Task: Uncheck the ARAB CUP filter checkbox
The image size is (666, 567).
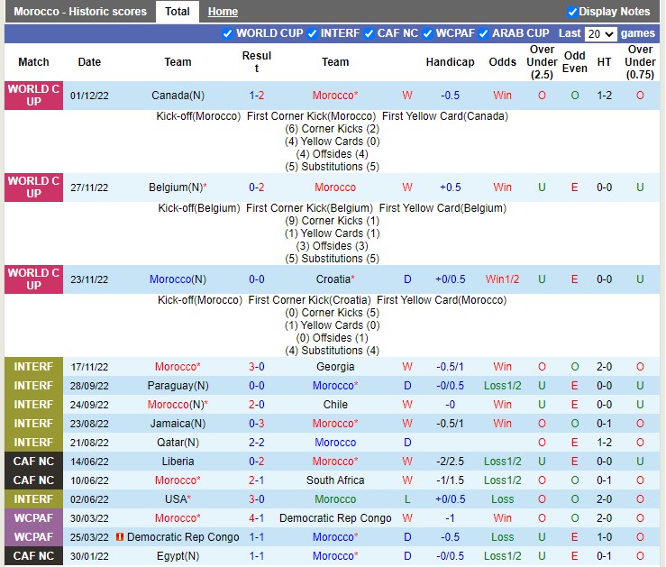Action: coord(483,33)
